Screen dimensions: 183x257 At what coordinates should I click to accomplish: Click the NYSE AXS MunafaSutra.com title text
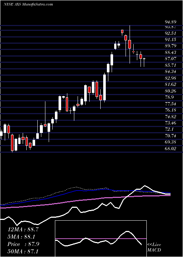point(28,4)
